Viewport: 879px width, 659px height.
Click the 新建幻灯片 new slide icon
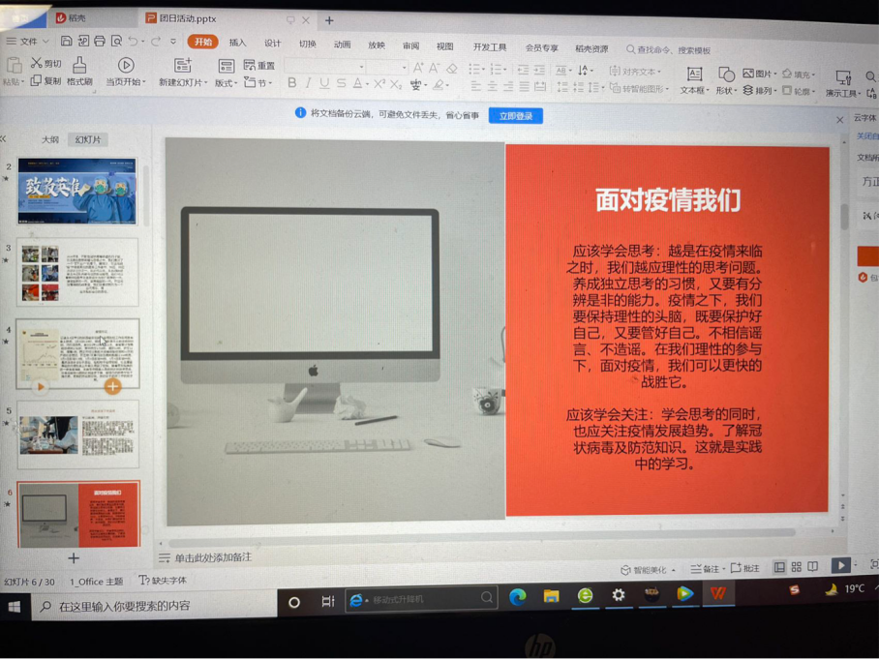tap(182, 66)
